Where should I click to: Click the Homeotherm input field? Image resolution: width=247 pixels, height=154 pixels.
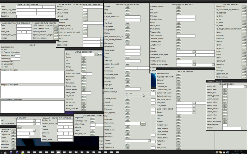[133, 47]
